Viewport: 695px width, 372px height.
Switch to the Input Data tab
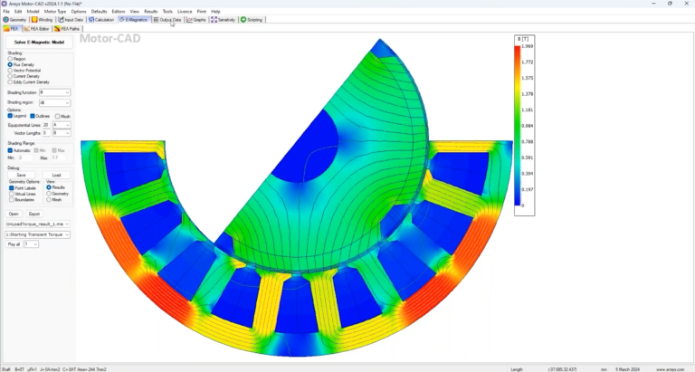pyautogui.click(x=71, y=20)
